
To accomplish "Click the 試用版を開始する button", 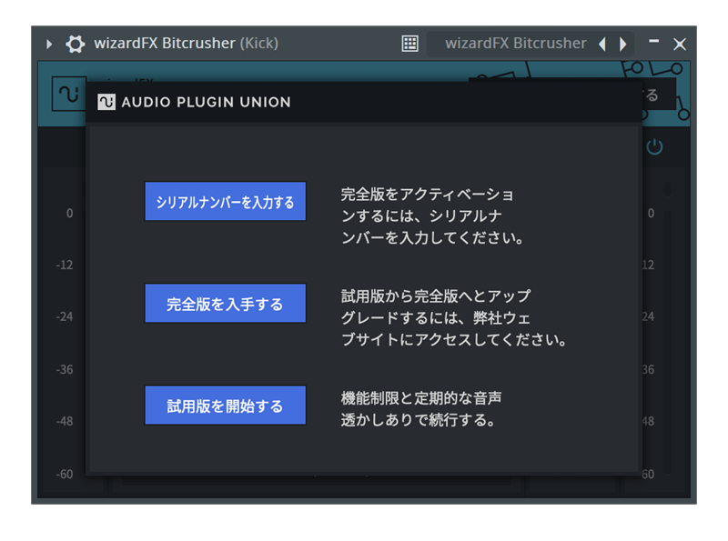I will click(225, 406).
